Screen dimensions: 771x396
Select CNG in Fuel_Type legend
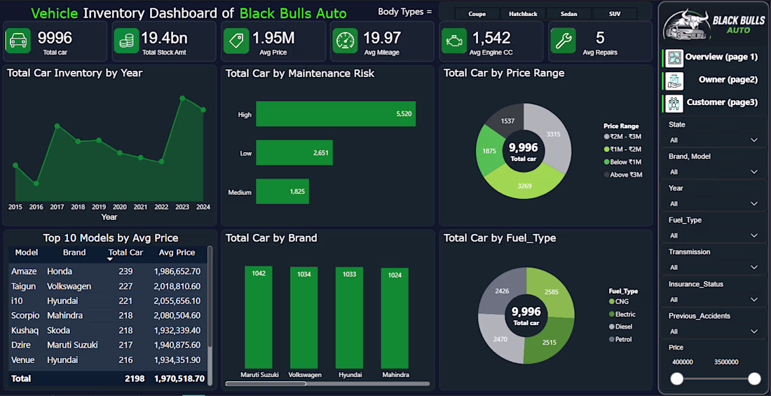coord(619,301)
